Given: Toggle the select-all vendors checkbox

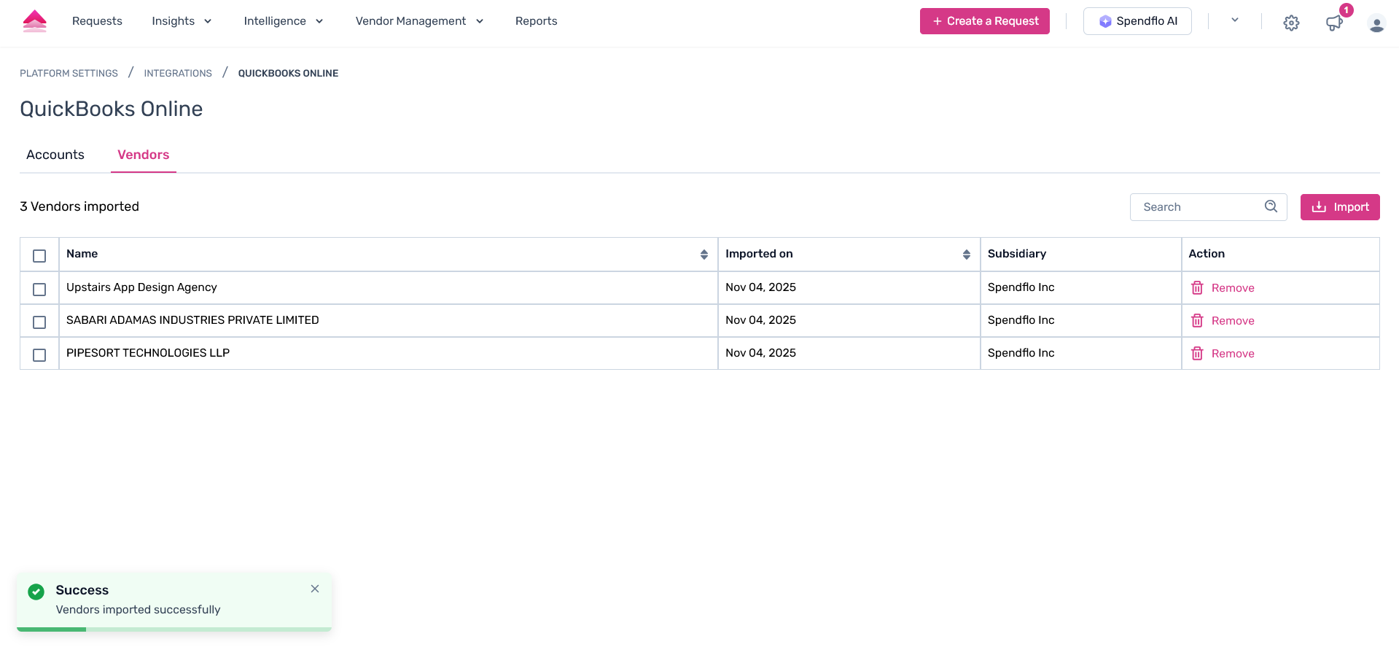Looking at the screenshot, I should tap(39, 256).
